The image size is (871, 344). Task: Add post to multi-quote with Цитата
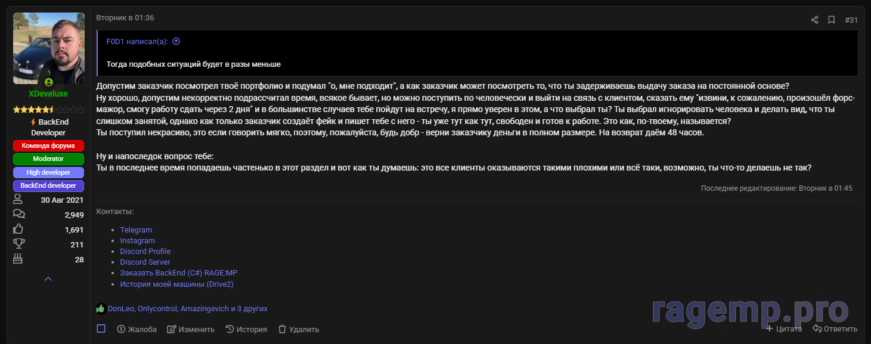[x=783, y=328]
